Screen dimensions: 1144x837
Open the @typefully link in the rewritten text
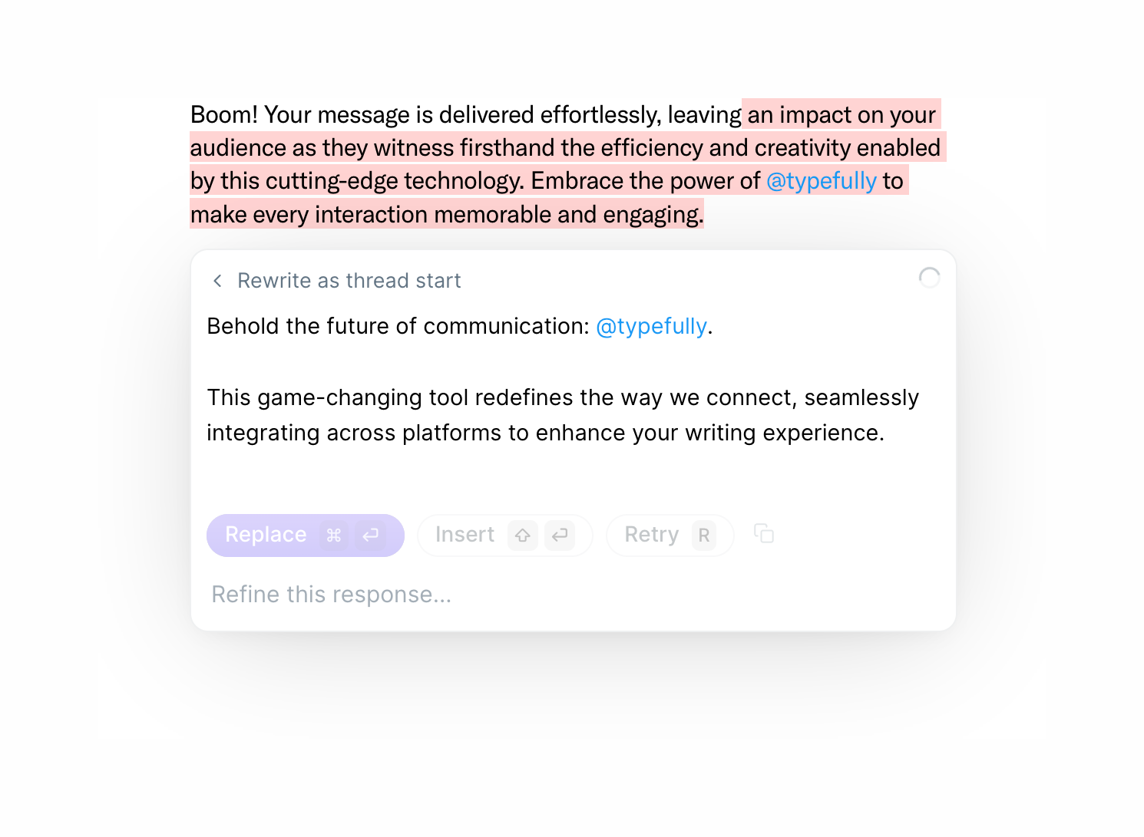coord(651,326)
